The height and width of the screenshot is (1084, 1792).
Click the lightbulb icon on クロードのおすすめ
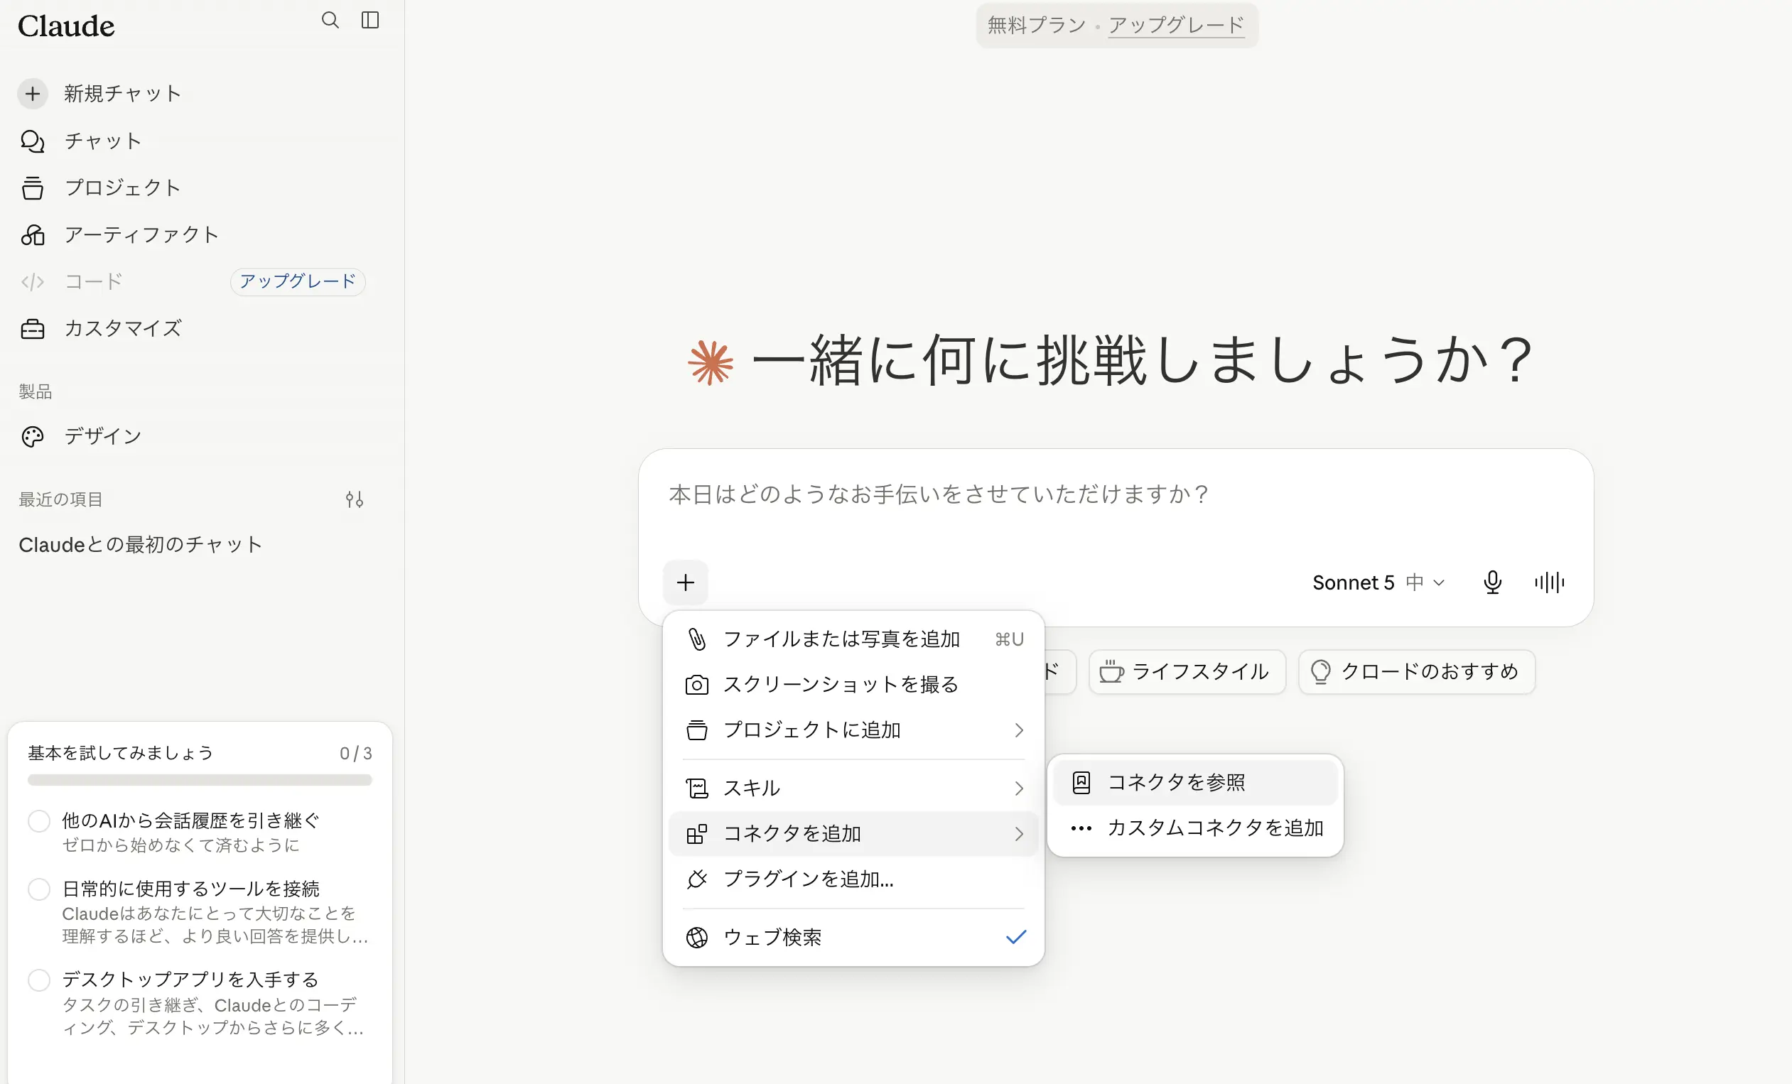[1321, 671]
